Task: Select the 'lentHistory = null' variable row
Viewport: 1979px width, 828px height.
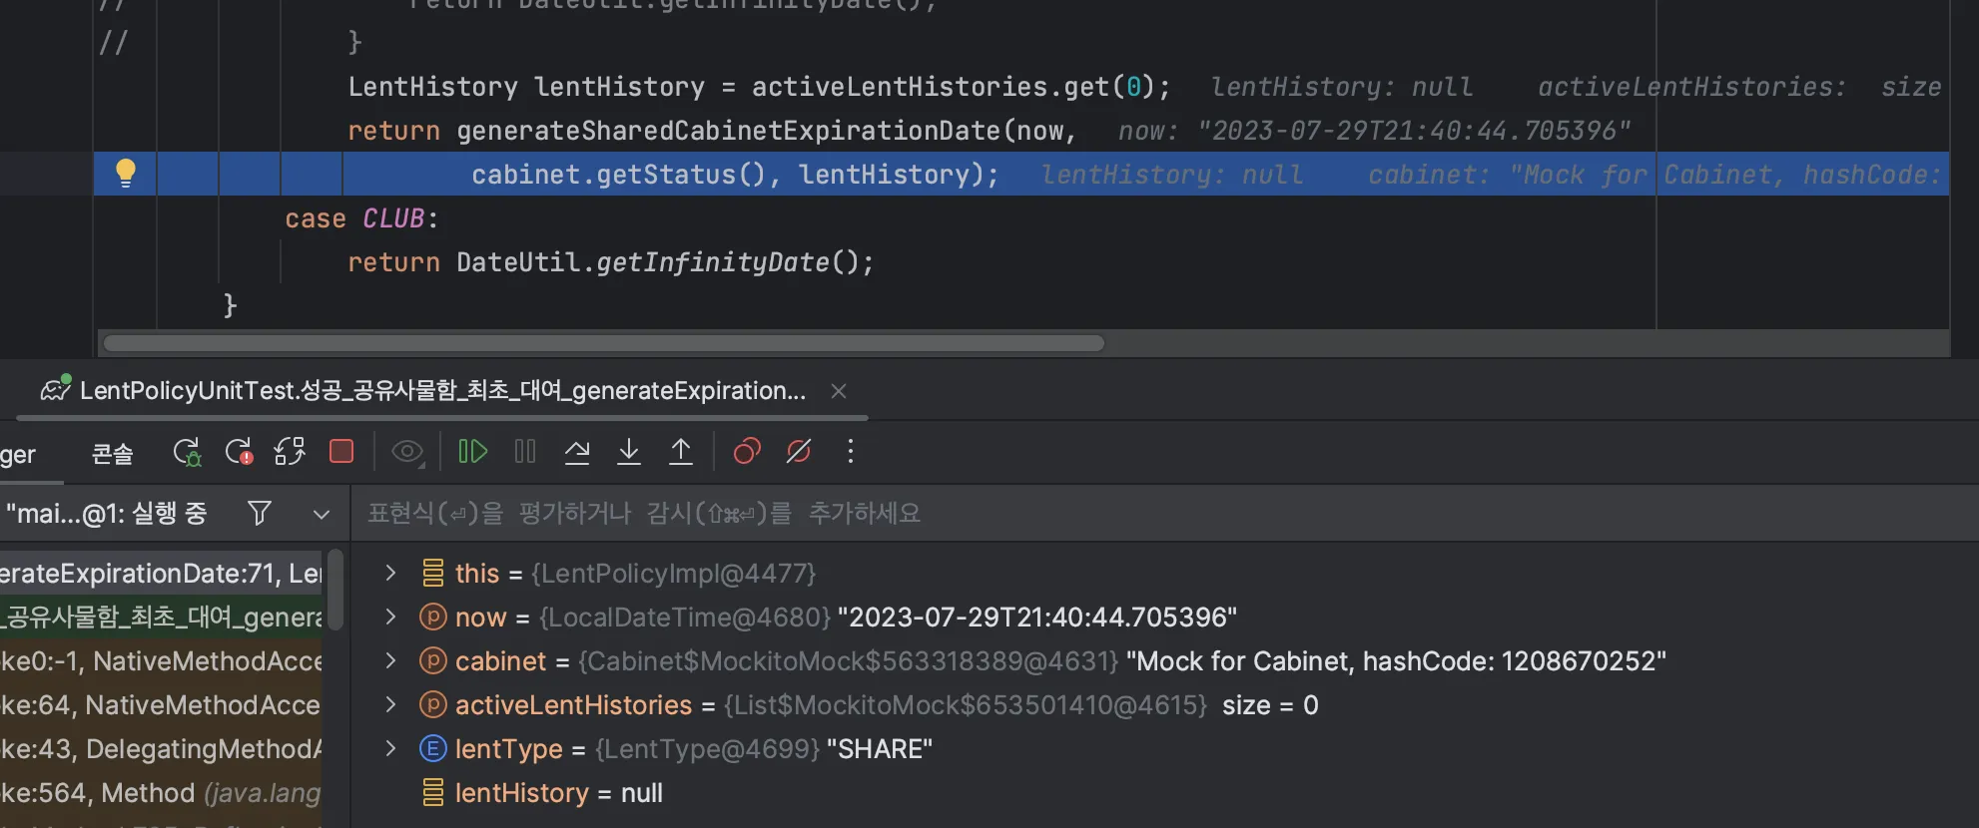Action: (1164, 793)
